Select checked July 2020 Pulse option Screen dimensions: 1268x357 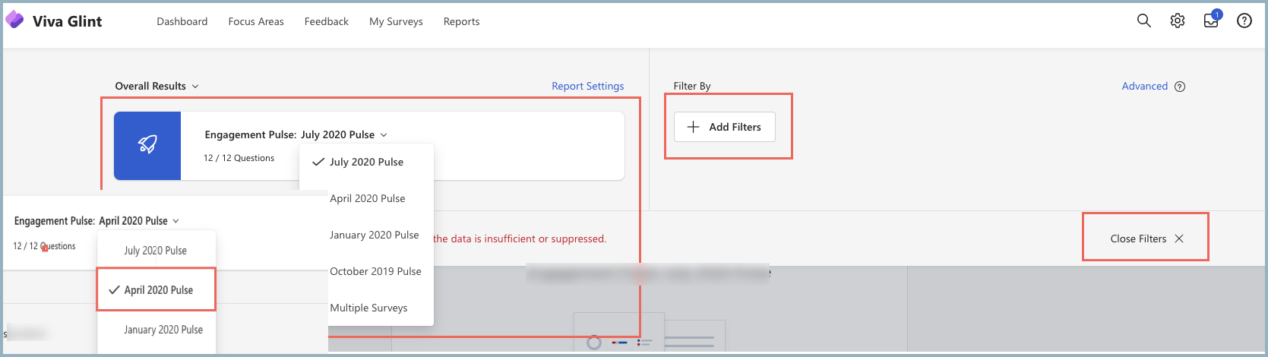pyautogui.click(x=366, y=162)
